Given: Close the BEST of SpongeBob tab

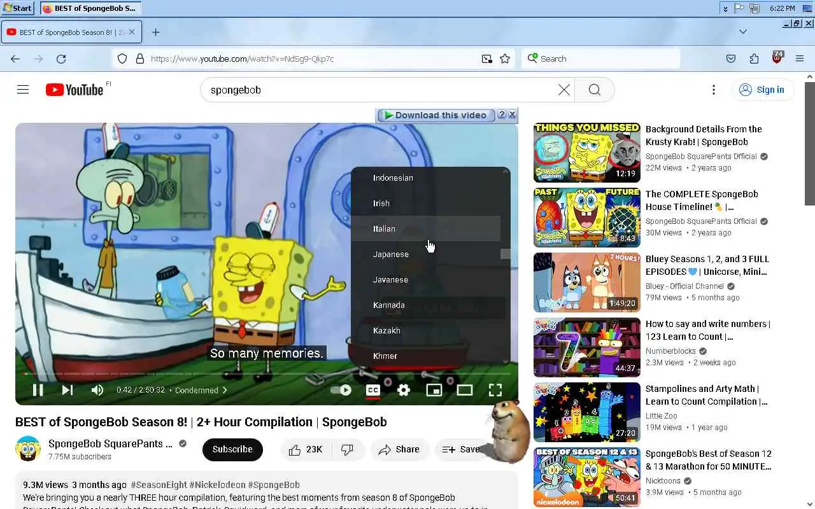Looking at the screenshot, I should 132,32.
